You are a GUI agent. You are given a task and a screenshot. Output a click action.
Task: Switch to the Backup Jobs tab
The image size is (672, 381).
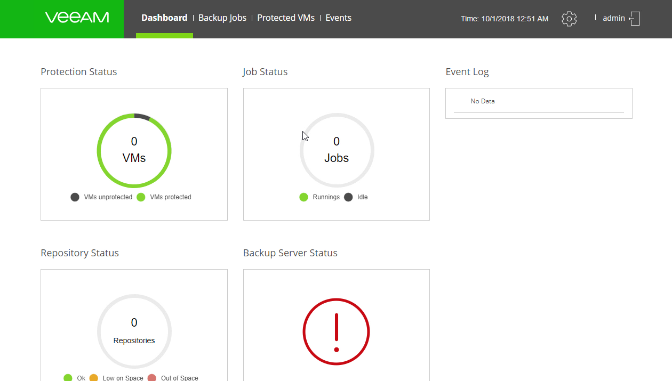click(x=222, y=18)
